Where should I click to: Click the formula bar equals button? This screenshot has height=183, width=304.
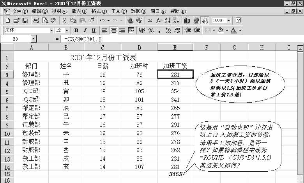(57, 39)
